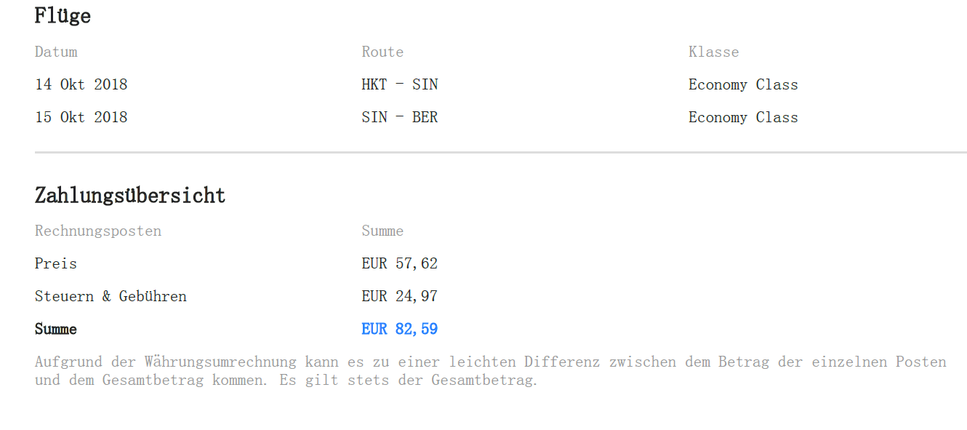This screenshot has height=430, width=967.
Task: Select the EUR 24,97 tax amount
Action: click(x=400, y=296)
